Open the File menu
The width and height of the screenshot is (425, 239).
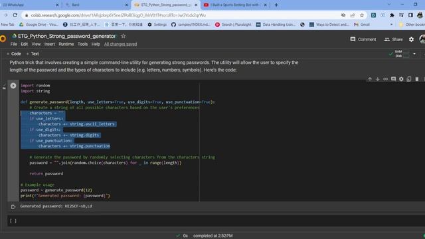[x=13, y=44]
